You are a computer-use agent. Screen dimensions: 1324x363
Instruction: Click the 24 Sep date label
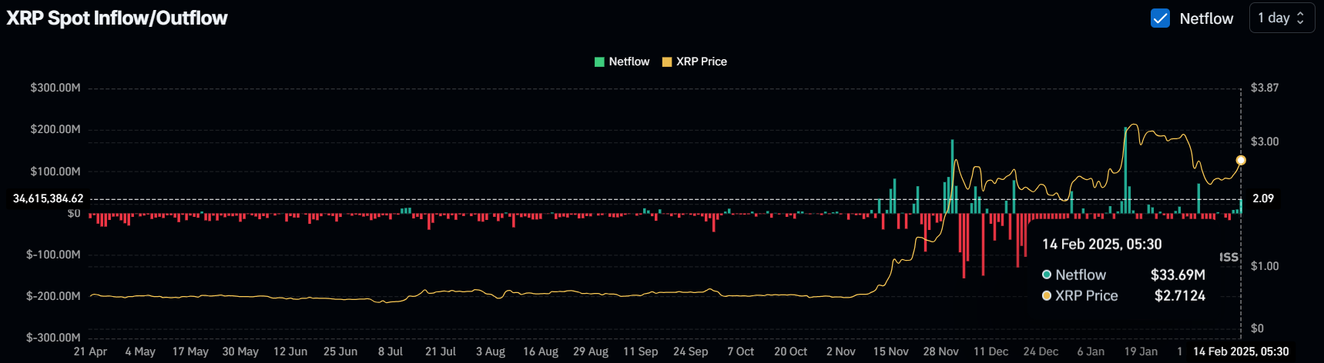coord(691,351)
